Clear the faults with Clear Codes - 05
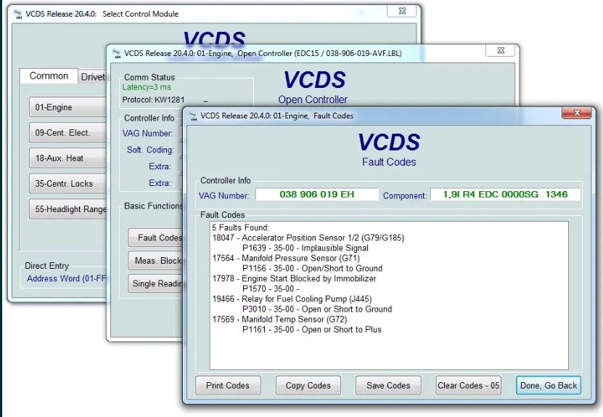 tap(469, 386)
